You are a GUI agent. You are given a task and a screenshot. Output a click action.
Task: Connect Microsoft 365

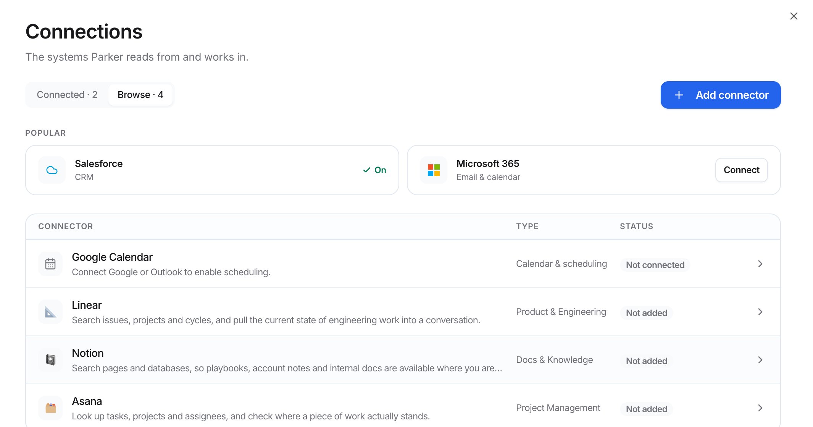[741, 170]
